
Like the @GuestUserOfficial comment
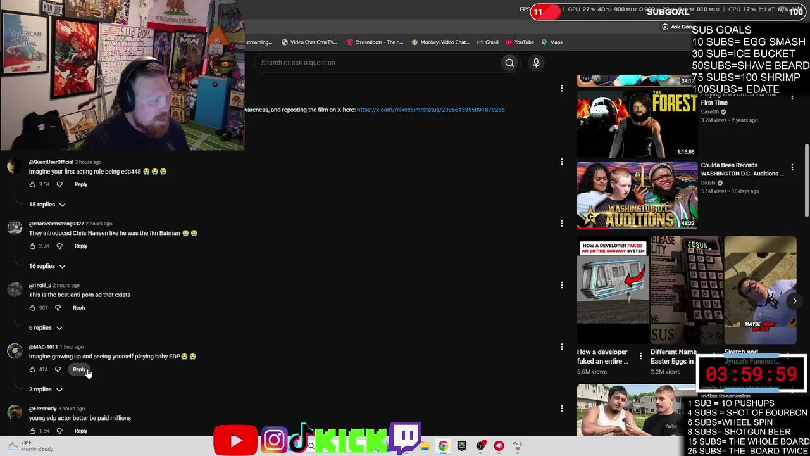32,184
